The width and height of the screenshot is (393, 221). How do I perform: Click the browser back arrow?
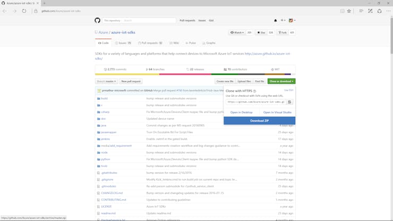(5, 11)
